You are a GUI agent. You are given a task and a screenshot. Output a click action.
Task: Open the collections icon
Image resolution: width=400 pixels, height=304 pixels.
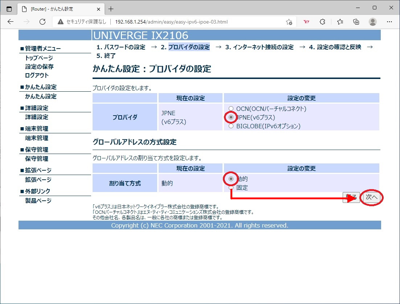tap(356, 22)
